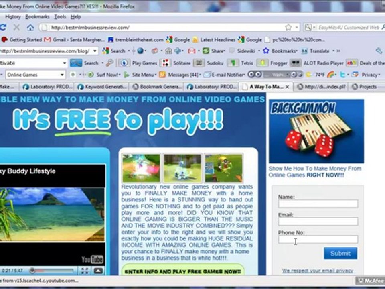Open ALOT Radio Player from toolbar

click(x=317, y=63)
